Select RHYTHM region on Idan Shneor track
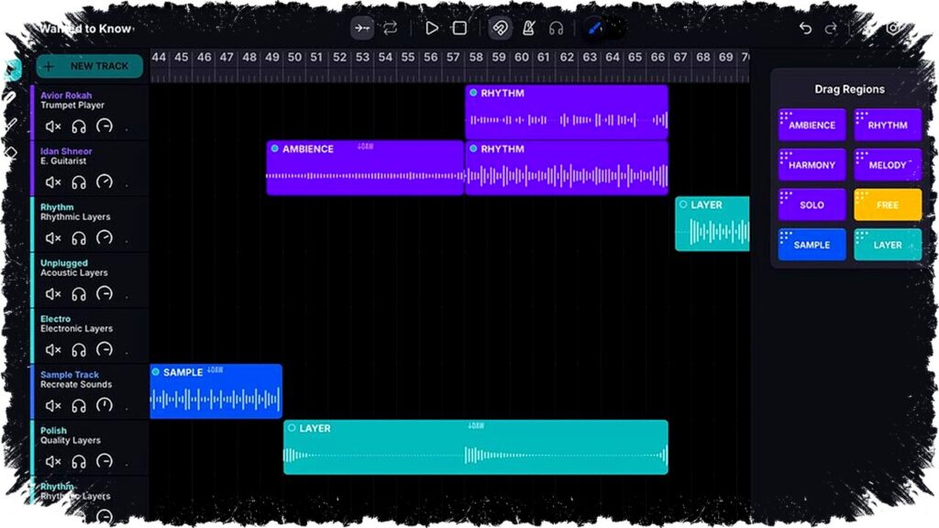Image resolution: width=939 pixels, height=528 pixels. pos(567,168)
